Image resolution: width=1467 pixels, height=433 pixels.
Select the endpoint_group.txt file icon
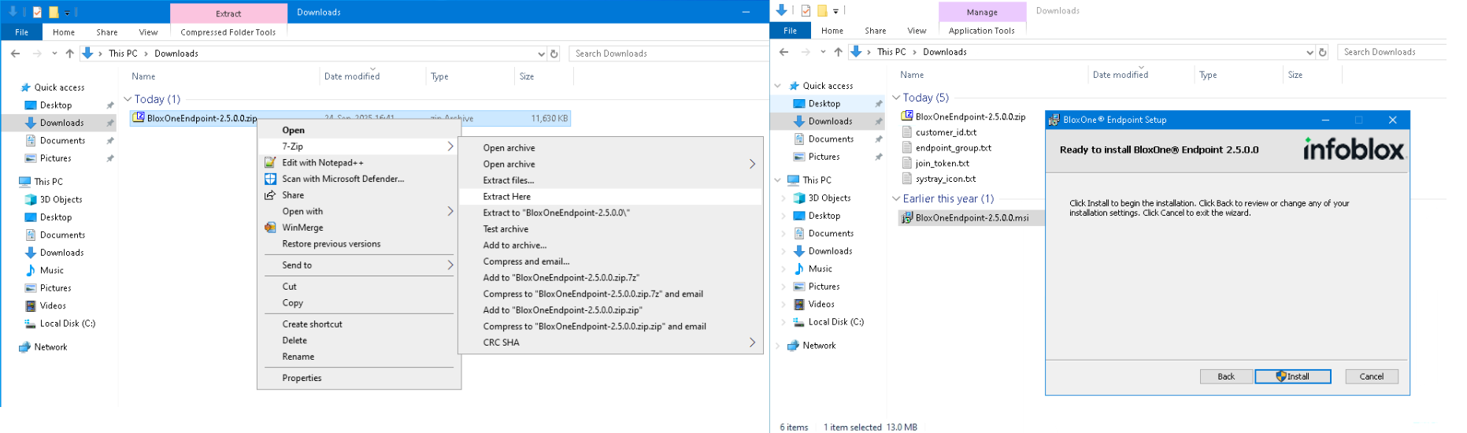(907, 148)
